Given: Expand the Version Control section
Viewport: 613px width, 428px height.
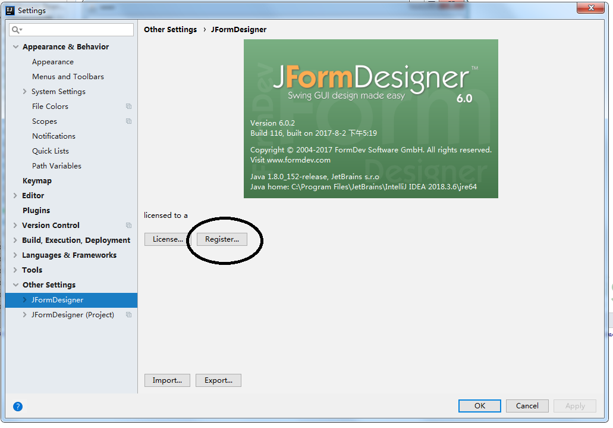Looking at the screenshot, I should click(x=15, y=225).
